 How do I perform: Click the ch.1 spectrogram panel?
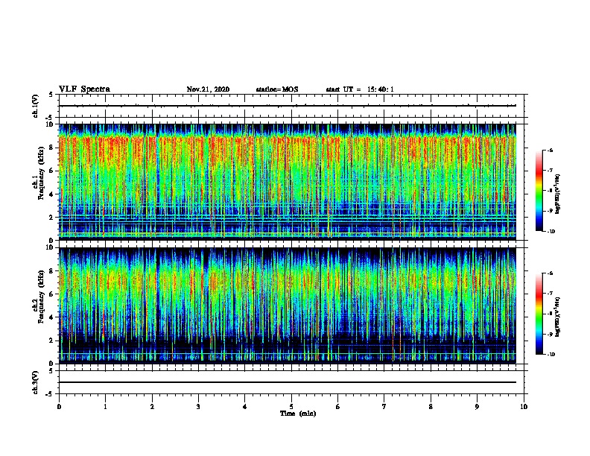coord(288,182)
